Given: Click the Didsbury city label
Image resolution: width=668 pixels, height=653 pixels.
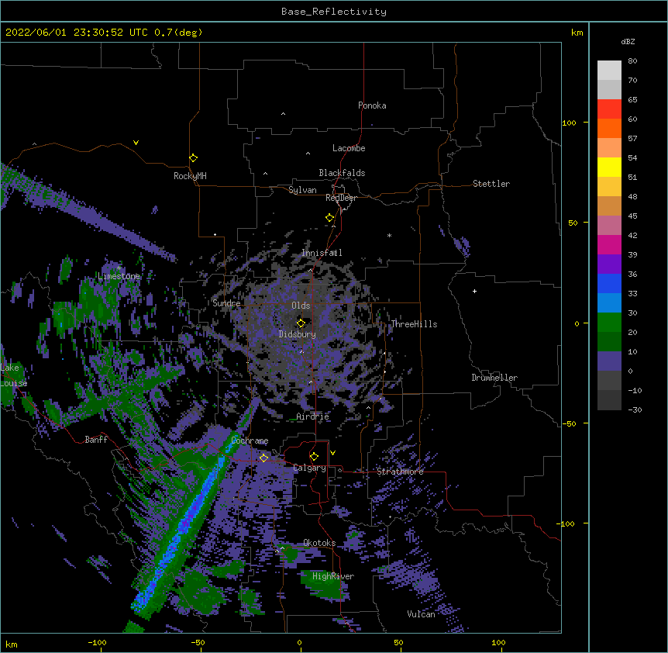Looking at the screenshot, I should [298, 334].
